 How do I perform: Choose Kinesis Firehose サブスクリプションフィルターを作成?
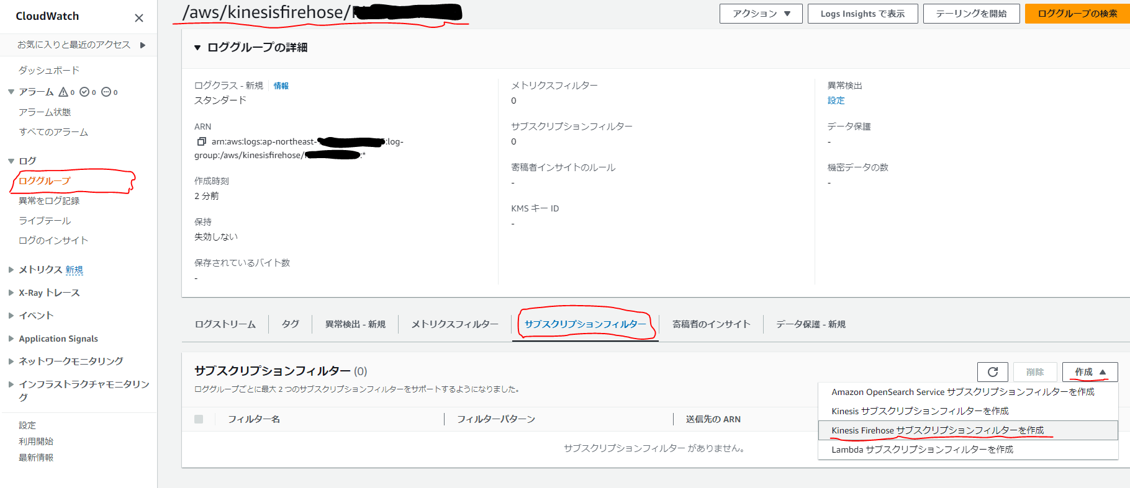click(968, 430)
